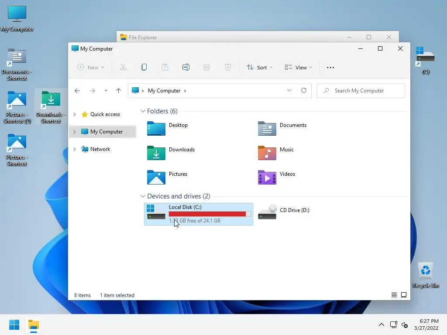
Task: Show hidden icons in system tray
Action: click(x=382, y=325)
